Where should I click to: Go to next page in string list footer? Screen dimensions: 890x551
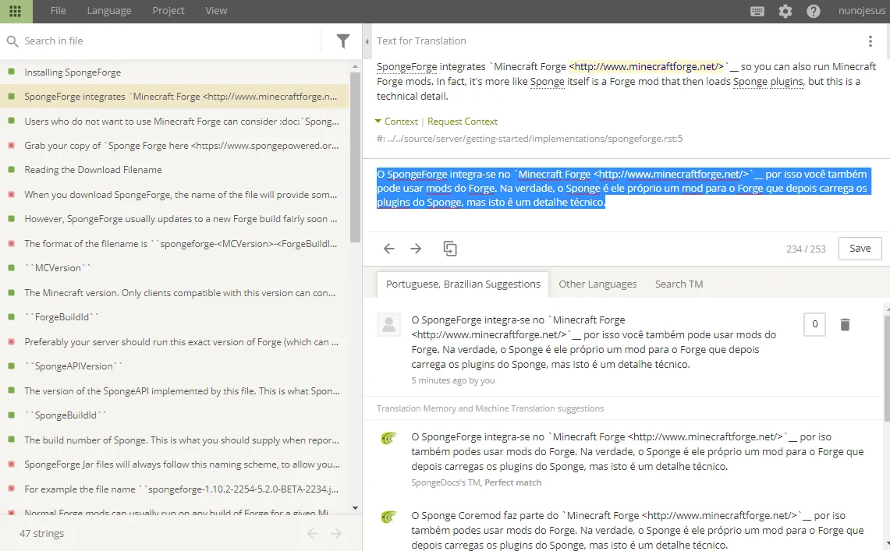coord(336,533)
